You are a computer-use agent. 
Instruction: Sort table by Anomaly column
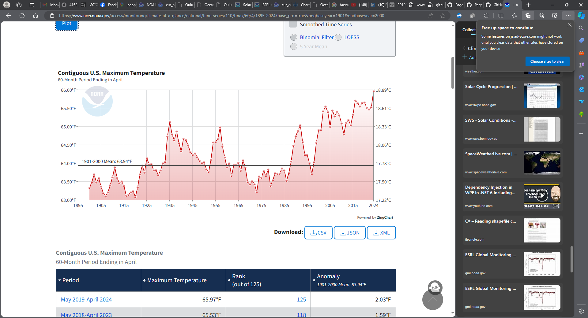tap(328, 276)
